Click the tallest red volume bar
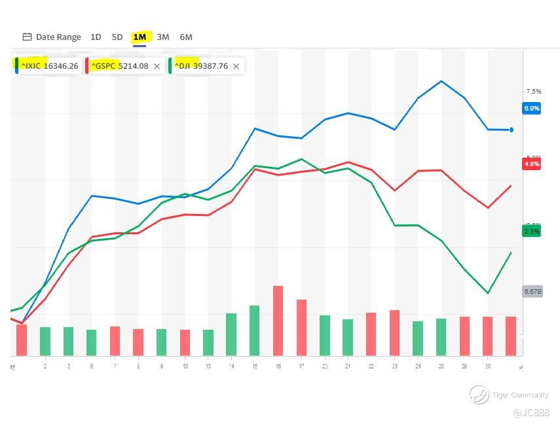Screen dimensions: 560x426 click(278, 320)
